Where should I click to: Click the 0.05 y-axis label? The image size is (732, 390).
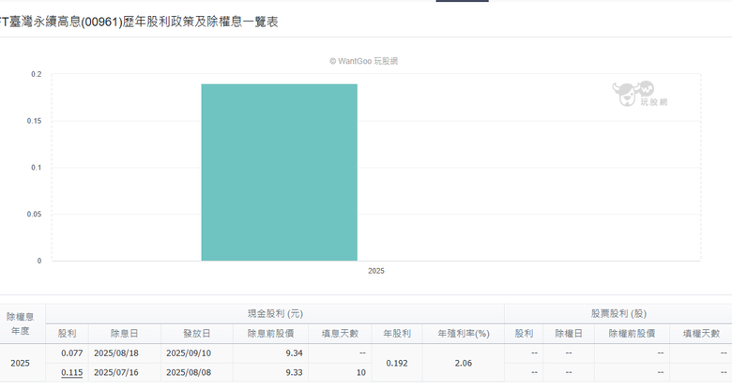[34, 214]
